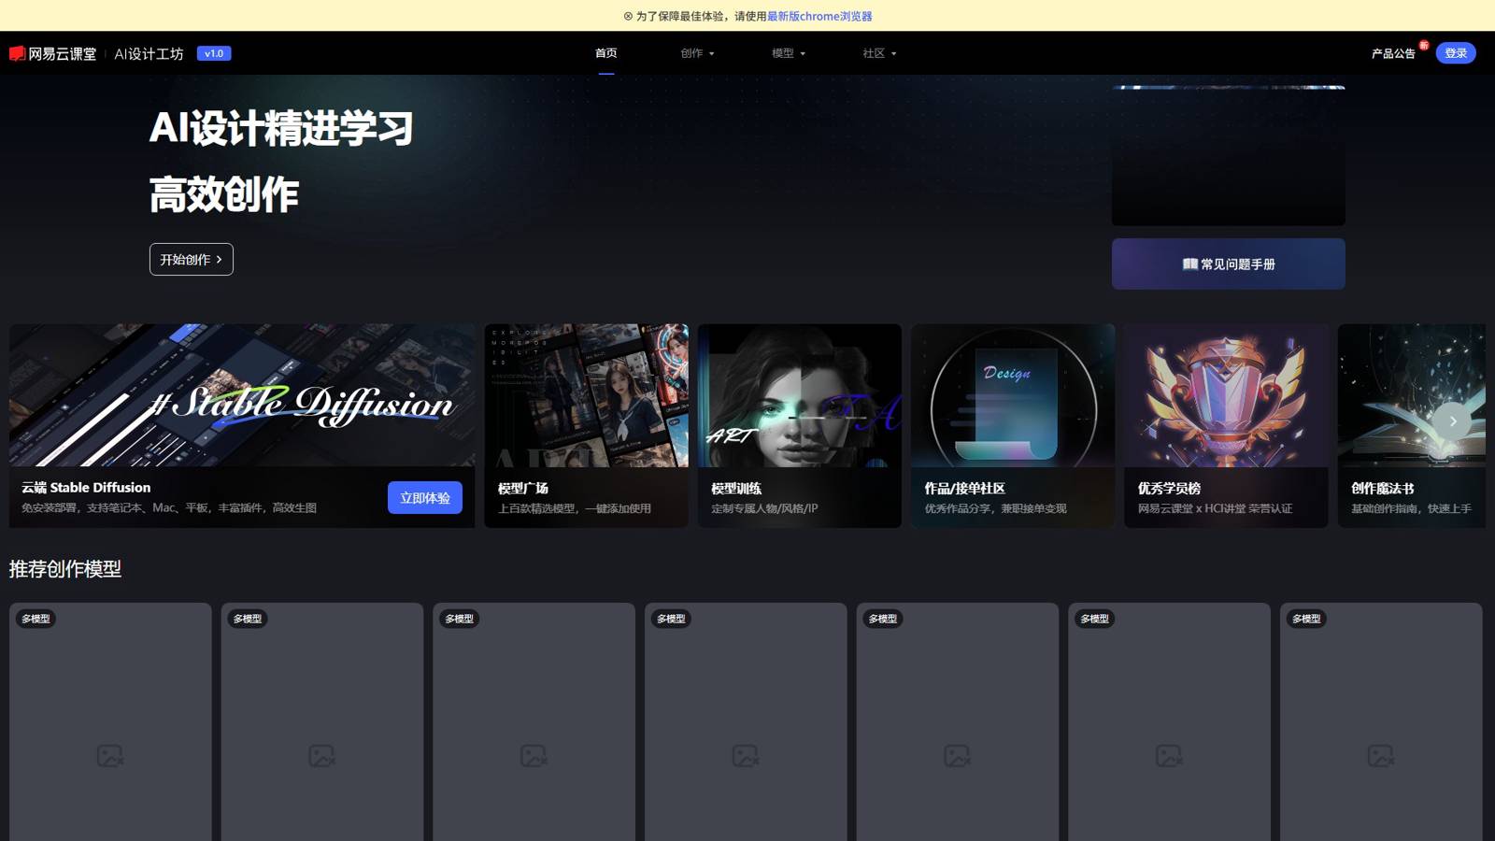
Task: Open 产品公告 announcements
Action: [1393, 53]
